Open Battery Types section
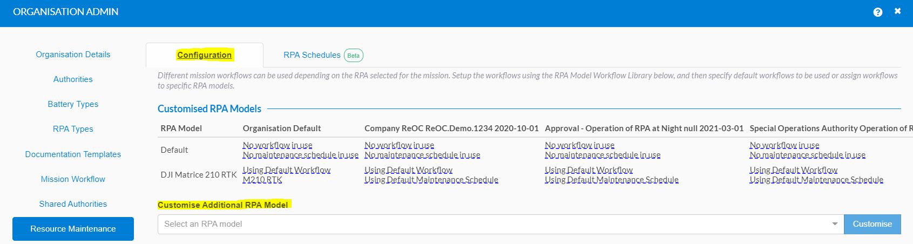 (x=73, y=104)
